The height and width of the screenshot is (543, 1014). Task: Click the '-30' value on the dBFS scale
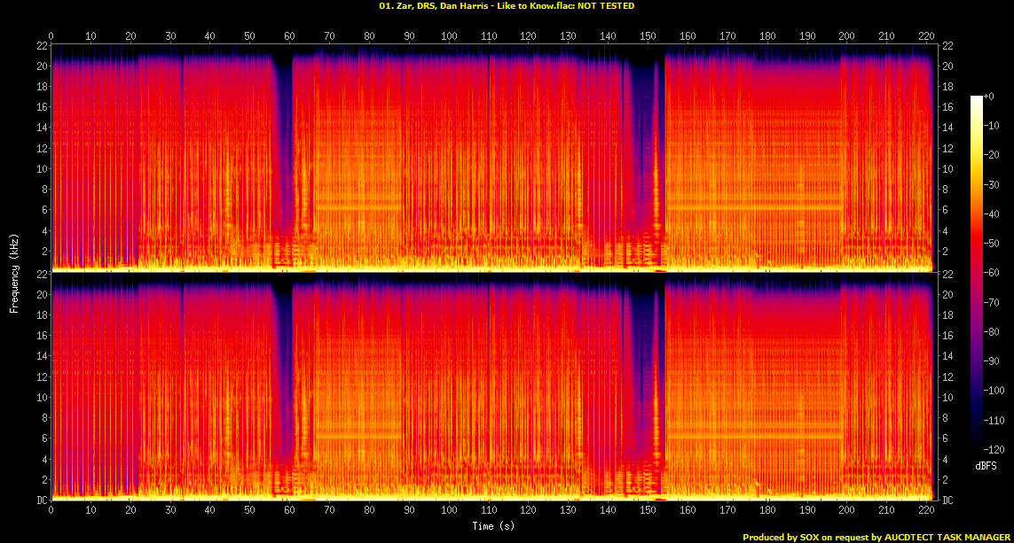991,184
